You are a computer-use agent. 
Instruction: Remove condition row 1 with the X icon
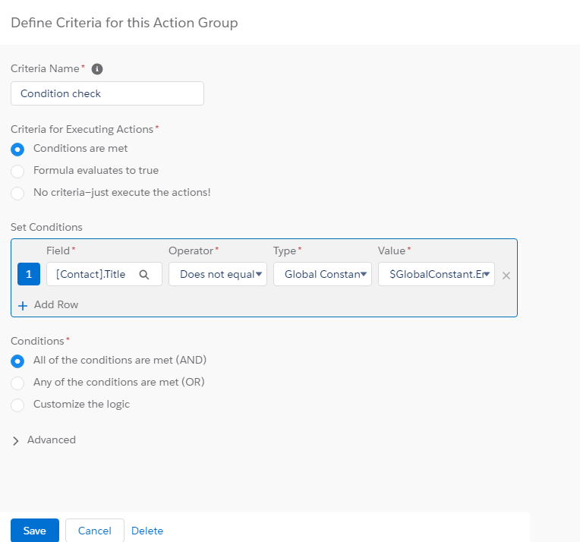(x=506, y=276)
